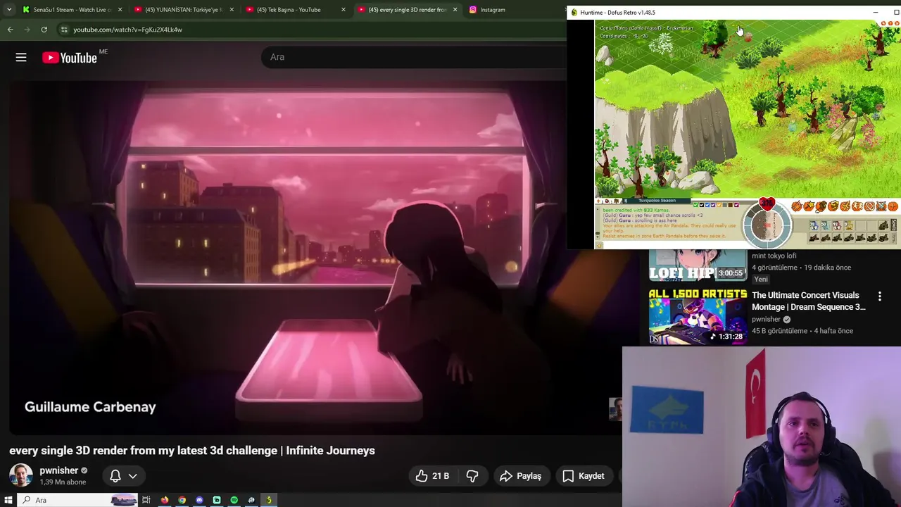Screen dimensions: 901x507
Task: Toggle black chat channel checkbox in Dofus
Action: (702, 205)
